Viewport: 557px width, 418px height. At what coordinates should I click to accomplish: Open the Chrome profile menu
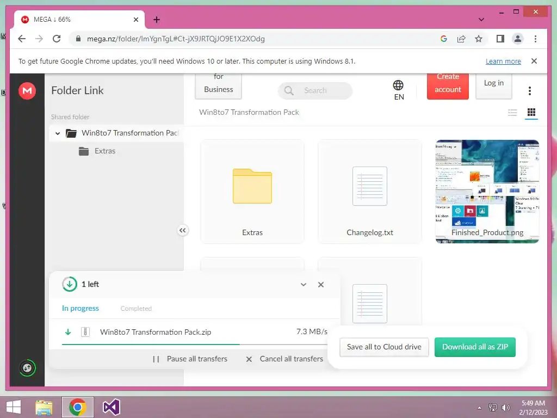click(x=518, y=39)
